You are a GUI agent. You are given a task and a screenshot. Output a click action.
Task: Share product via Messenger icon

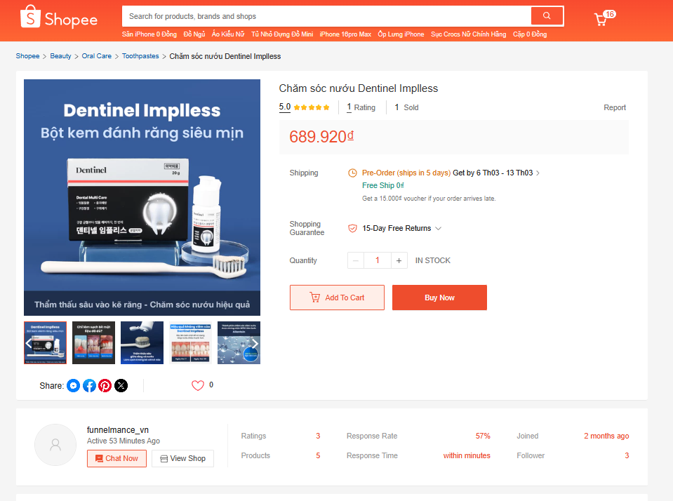74,385
